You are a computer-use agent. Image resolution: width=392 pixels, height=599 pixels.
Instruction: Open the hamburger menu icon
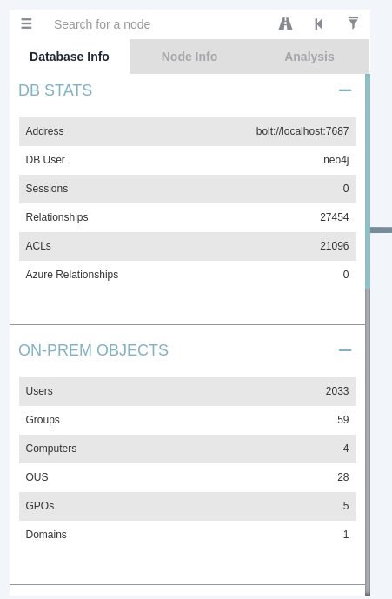pos(26,23)
